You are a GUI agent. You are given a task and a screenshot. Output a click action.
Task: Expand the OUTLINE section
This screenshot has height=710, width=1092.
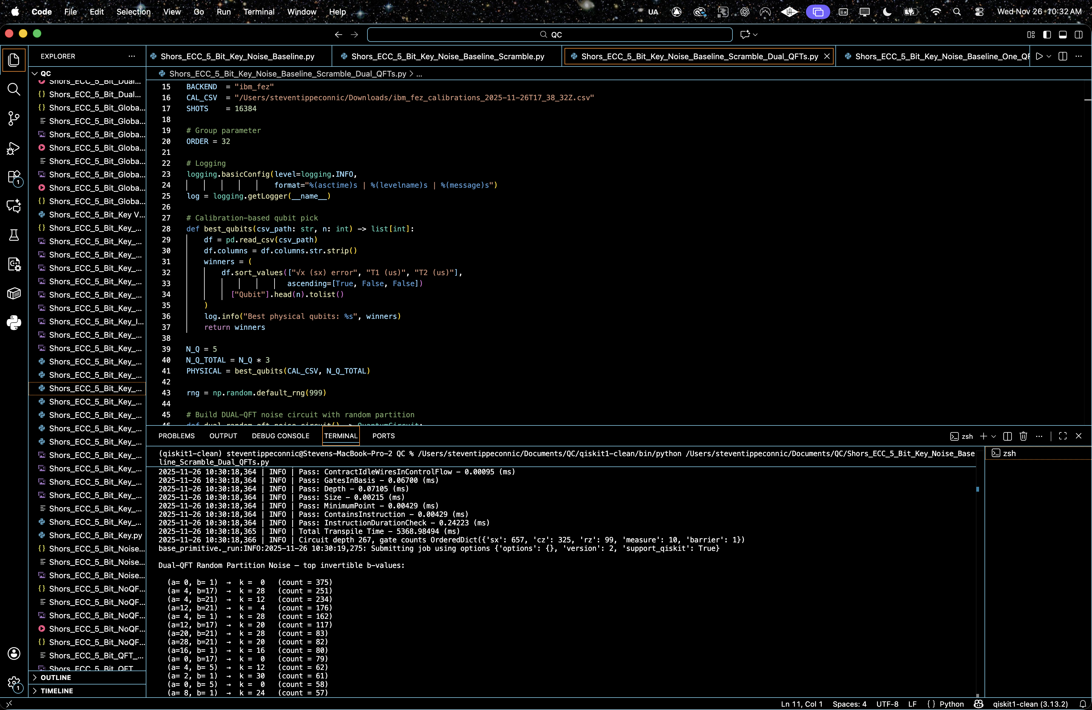click(x=56, y=678)
